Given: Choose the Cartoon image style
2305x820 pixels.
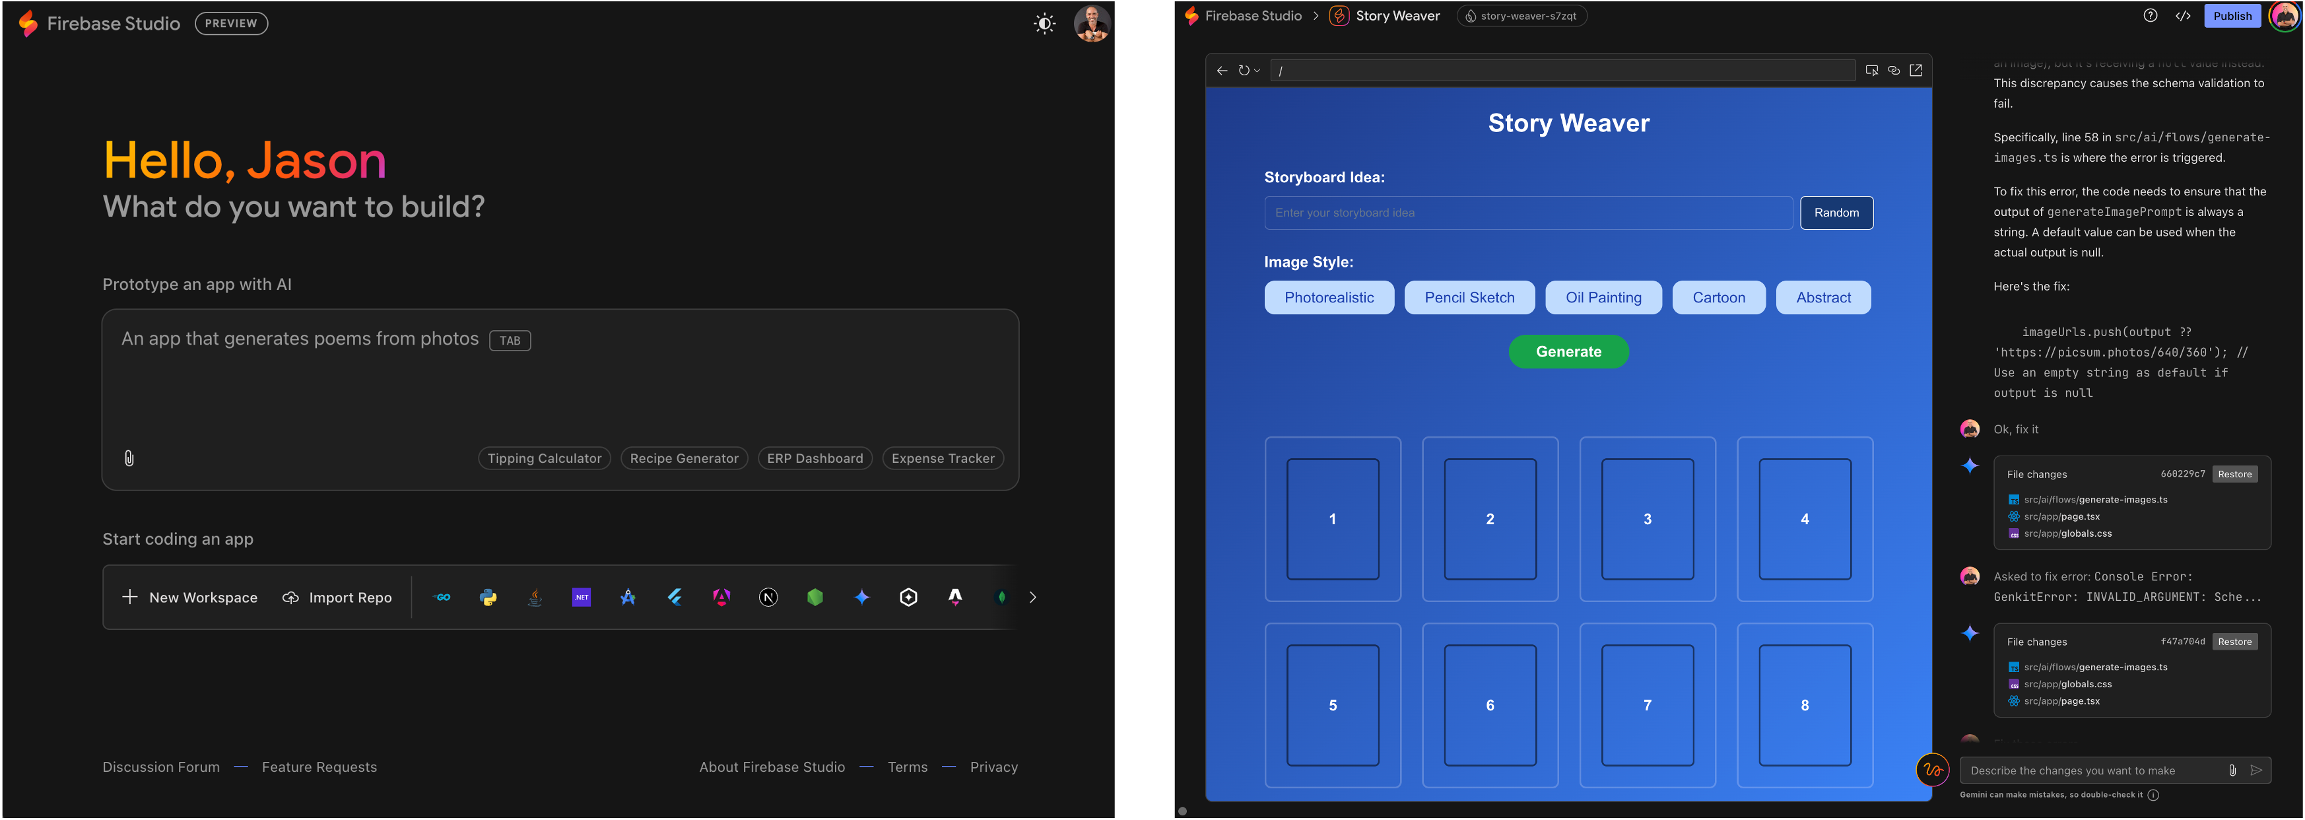Looking at the screenshot, I should coord(1718,298).
